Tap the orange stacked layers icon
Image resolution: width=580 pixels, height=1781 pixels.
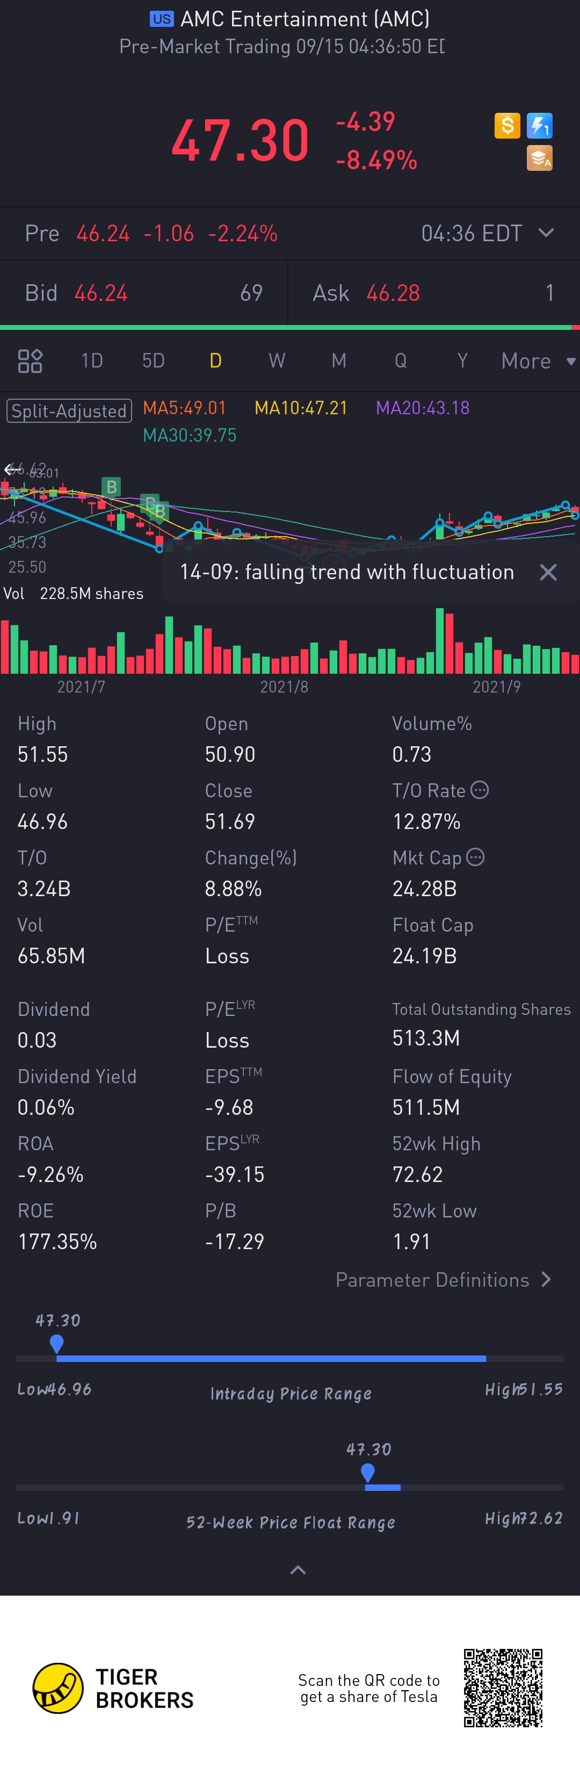[x=540, y=158]
